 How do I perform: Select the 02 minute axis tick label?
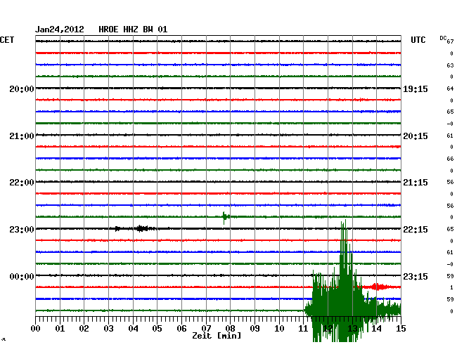coord(84,328)
